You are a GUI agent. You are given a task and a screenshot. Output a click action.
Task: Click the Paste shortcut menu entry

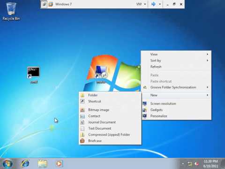176,81
